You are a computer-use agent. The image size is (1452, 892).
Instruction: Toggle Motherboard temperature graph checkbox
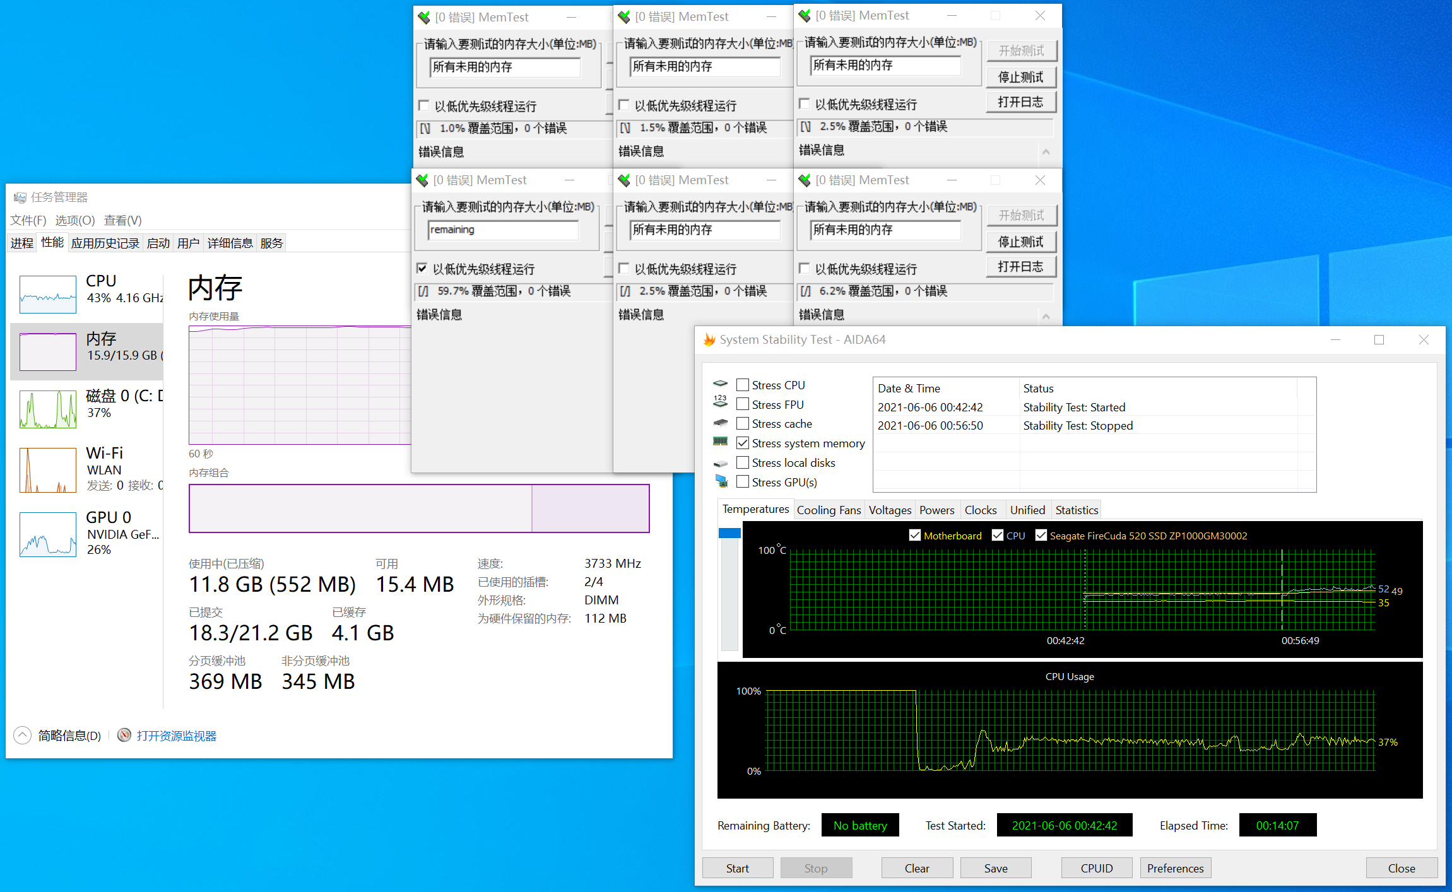pos(914,535)
